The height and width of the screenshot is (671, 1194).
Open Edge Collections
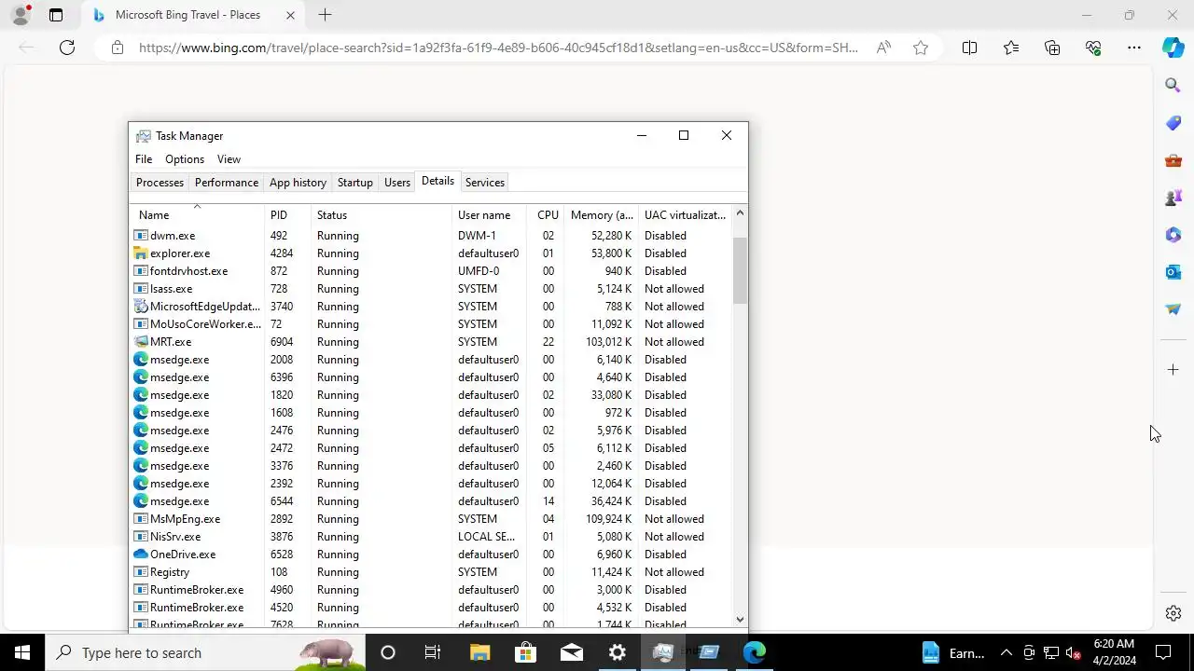point(1052,48)
